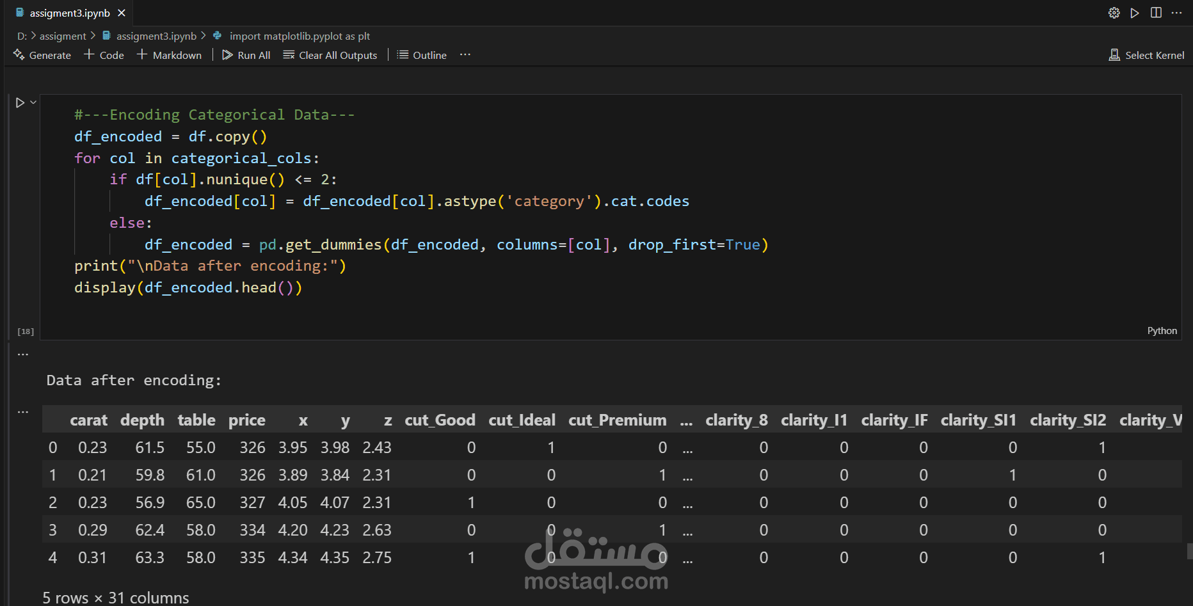The image size is (1193, 606).
Task: Click the D: breadcrumb segment
Action: 22,36
